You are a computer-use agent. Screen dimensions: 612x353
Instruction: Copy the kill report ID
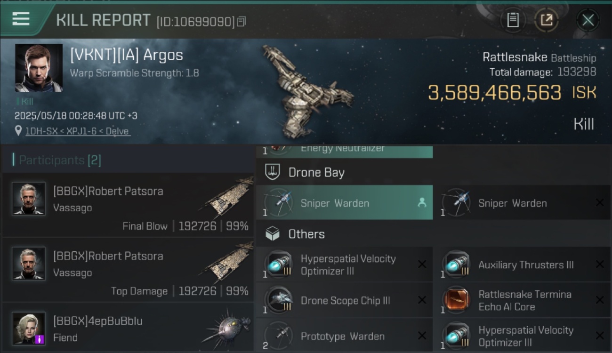click(242, 22)
